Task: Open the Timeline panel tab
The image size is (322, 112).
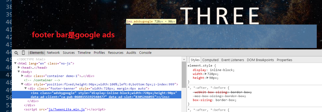Action: coord(84,53)
